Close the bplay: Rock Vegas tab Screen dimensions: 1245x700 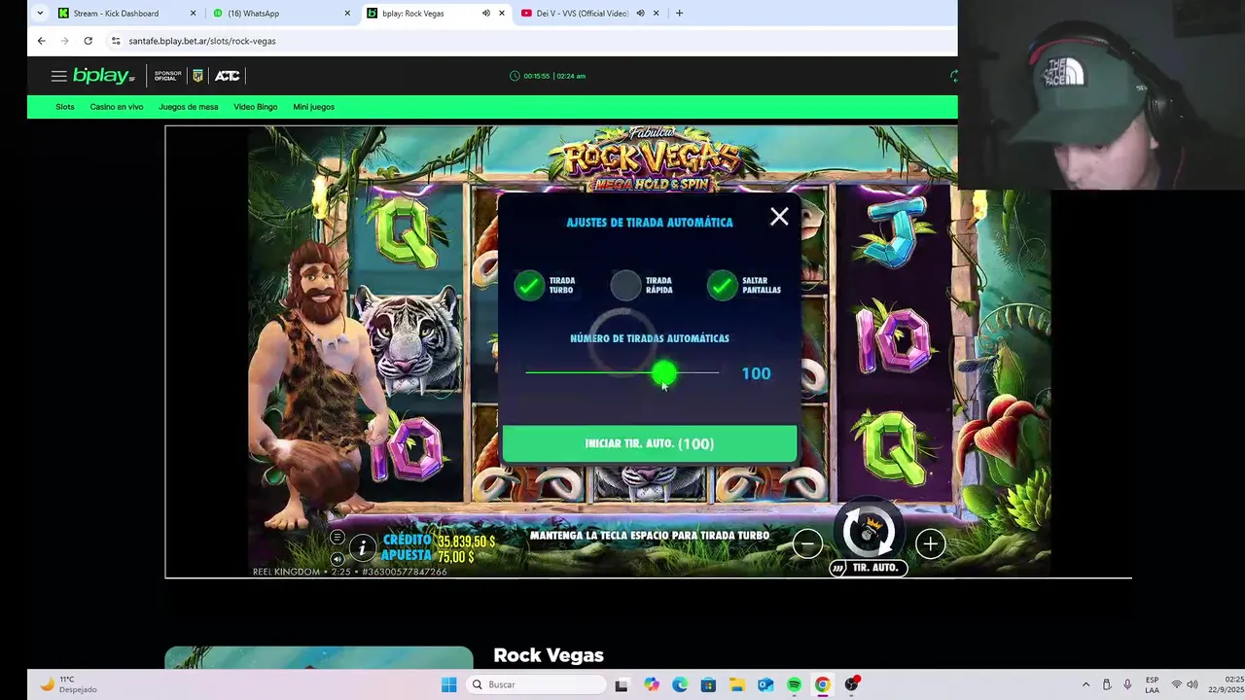pos(502,14)
